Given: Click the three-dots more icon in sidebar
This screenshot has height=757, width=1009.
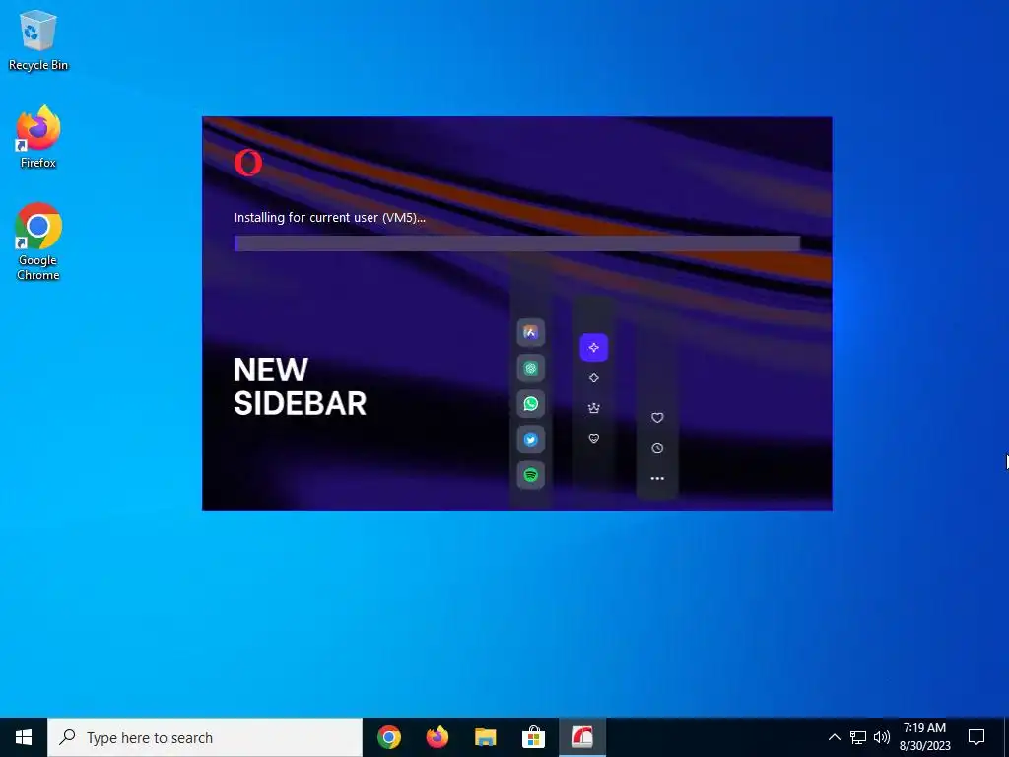Looking at the screenshot, I should pyautogui.click(x=657, y=478).
